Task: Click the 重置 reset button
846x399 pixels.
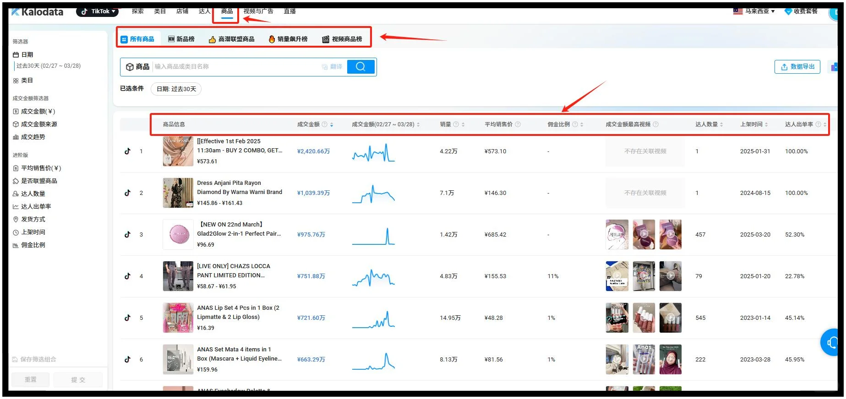Action: pos(31,380)
